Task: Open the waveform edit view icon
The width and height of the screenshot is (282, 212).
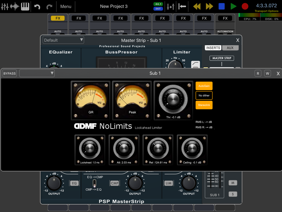Action: pos(15,7)
